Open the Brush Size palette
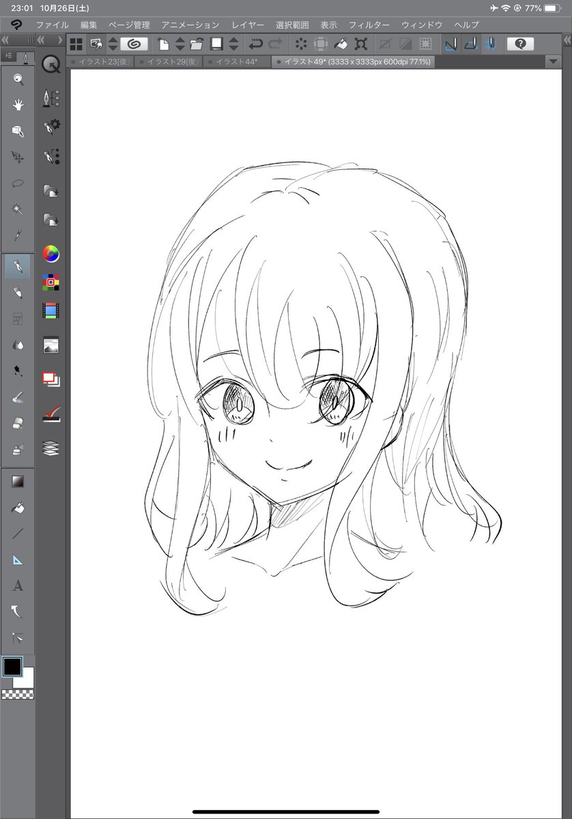Image resolution: width=572 pixels, height=819 pixels. (x=51, y=156)
